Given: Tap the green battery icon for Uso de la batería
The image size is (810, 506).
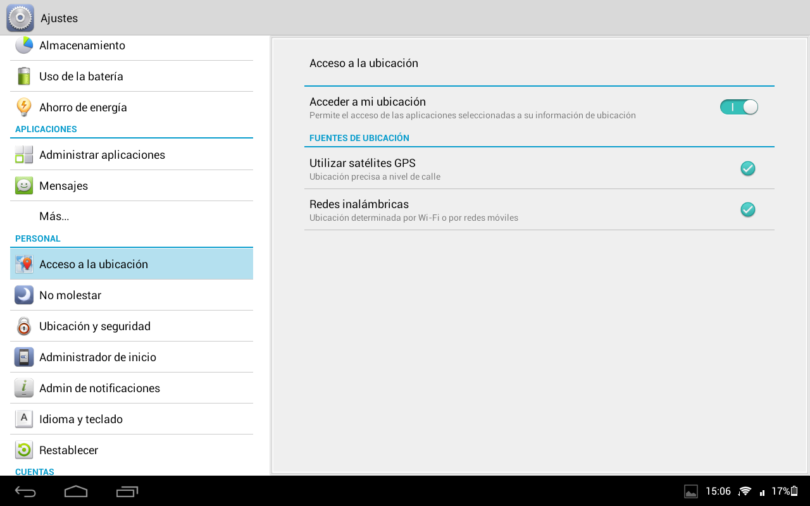Looking at the screenshot, I should point(24,77).
